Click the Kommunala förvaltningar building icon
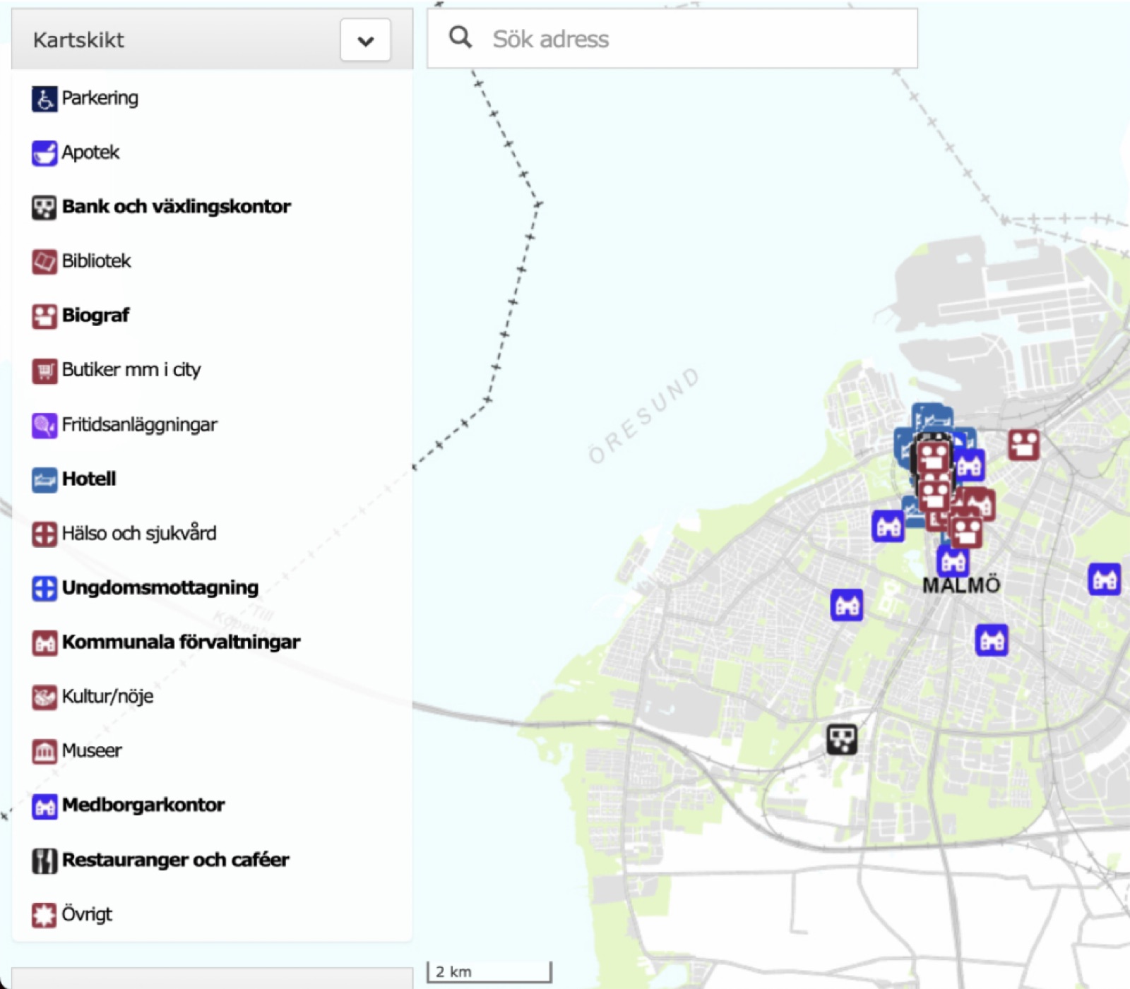 click(x=44, y=643)
